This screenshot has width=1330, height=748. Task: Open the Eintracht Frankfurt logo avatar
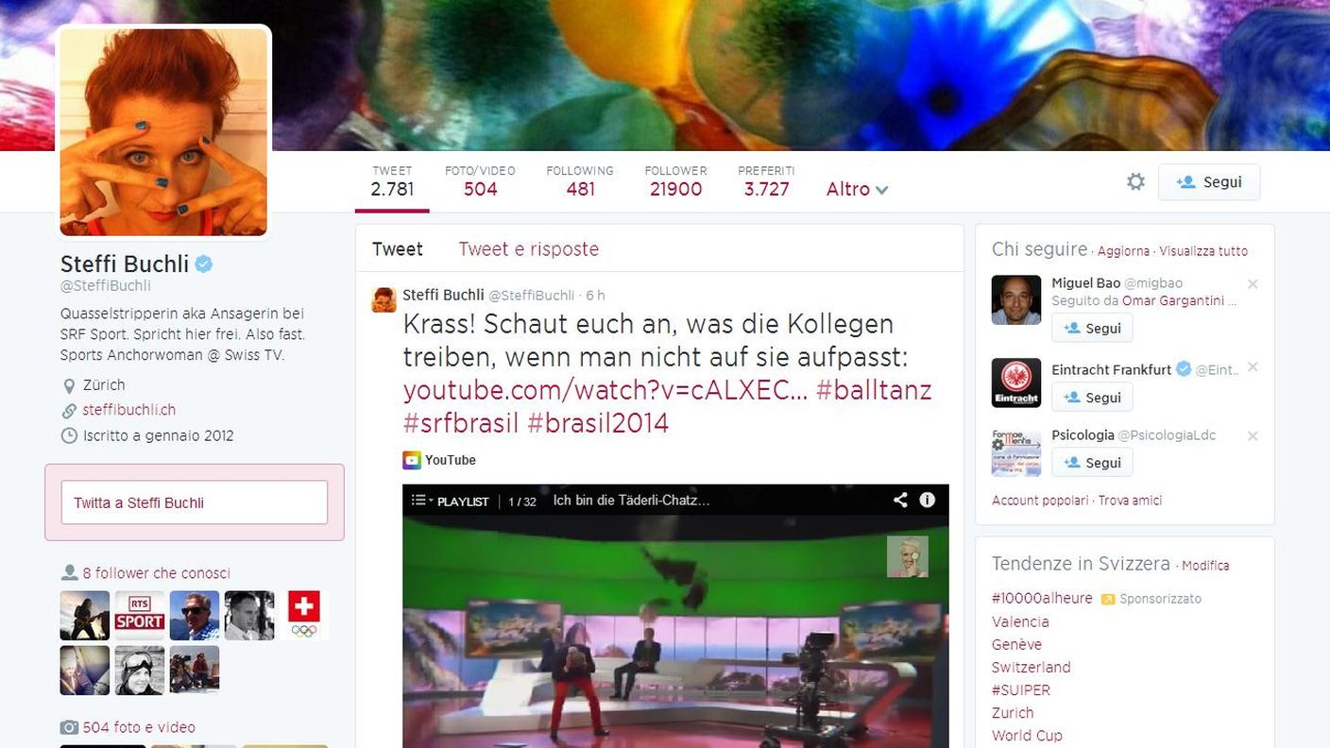pyautogui.click(x=1016, y=382)
